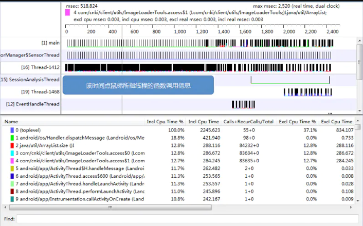The image size is (363, 226).
Task: Sort by Excl Cpu Time % column header
Action: click(297, 122)
